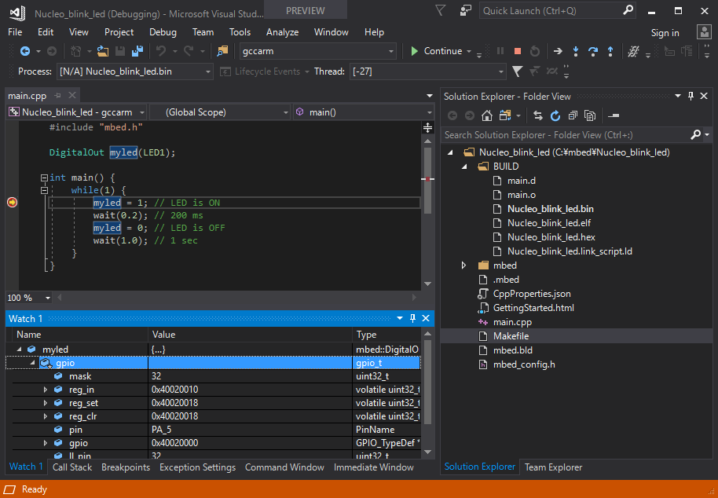
Task: Click the Restart debugging icon
Action: pos(534,51)
